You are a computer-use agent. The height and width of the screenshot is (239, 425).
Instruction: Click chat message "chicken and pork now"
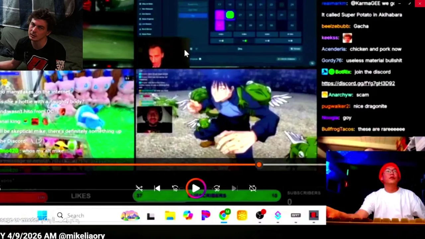click(376, 49)
